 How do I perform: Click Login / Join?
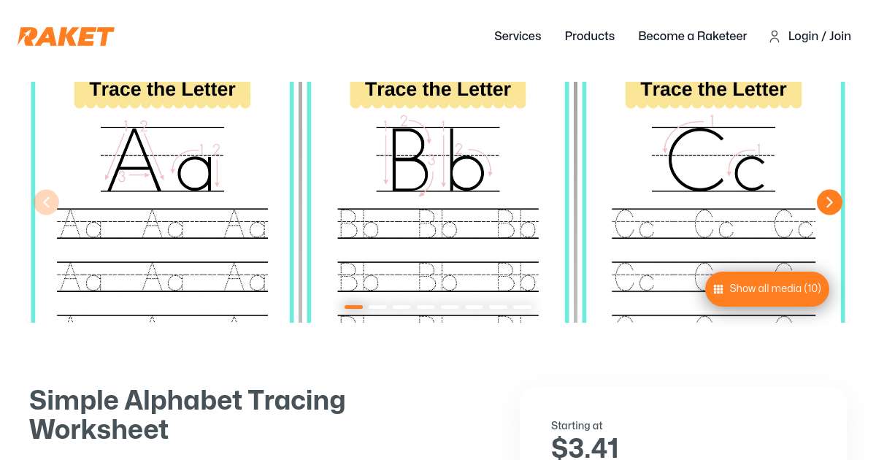(819, 36)
